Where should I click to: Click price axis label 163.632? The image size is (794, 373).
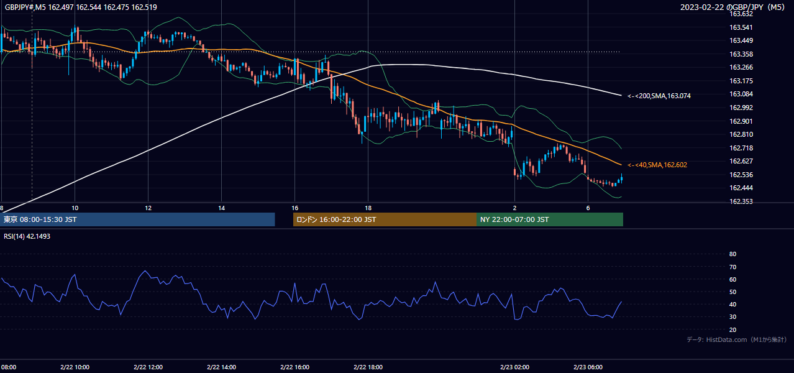click(x=741, y=14)
